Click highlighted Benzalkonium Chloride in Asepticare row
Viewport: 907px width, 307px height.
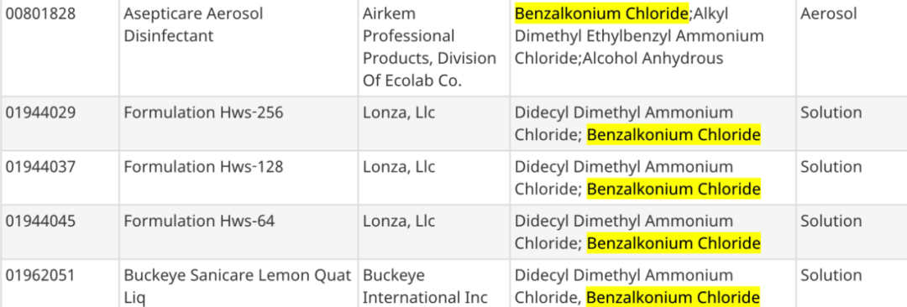click(x=601, y=13)
